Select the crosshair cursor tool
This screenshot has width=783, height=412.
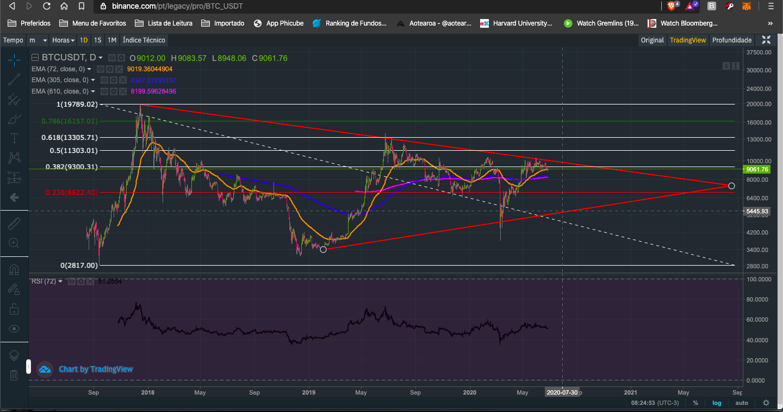pyautogui.click(x=14, y=60)
